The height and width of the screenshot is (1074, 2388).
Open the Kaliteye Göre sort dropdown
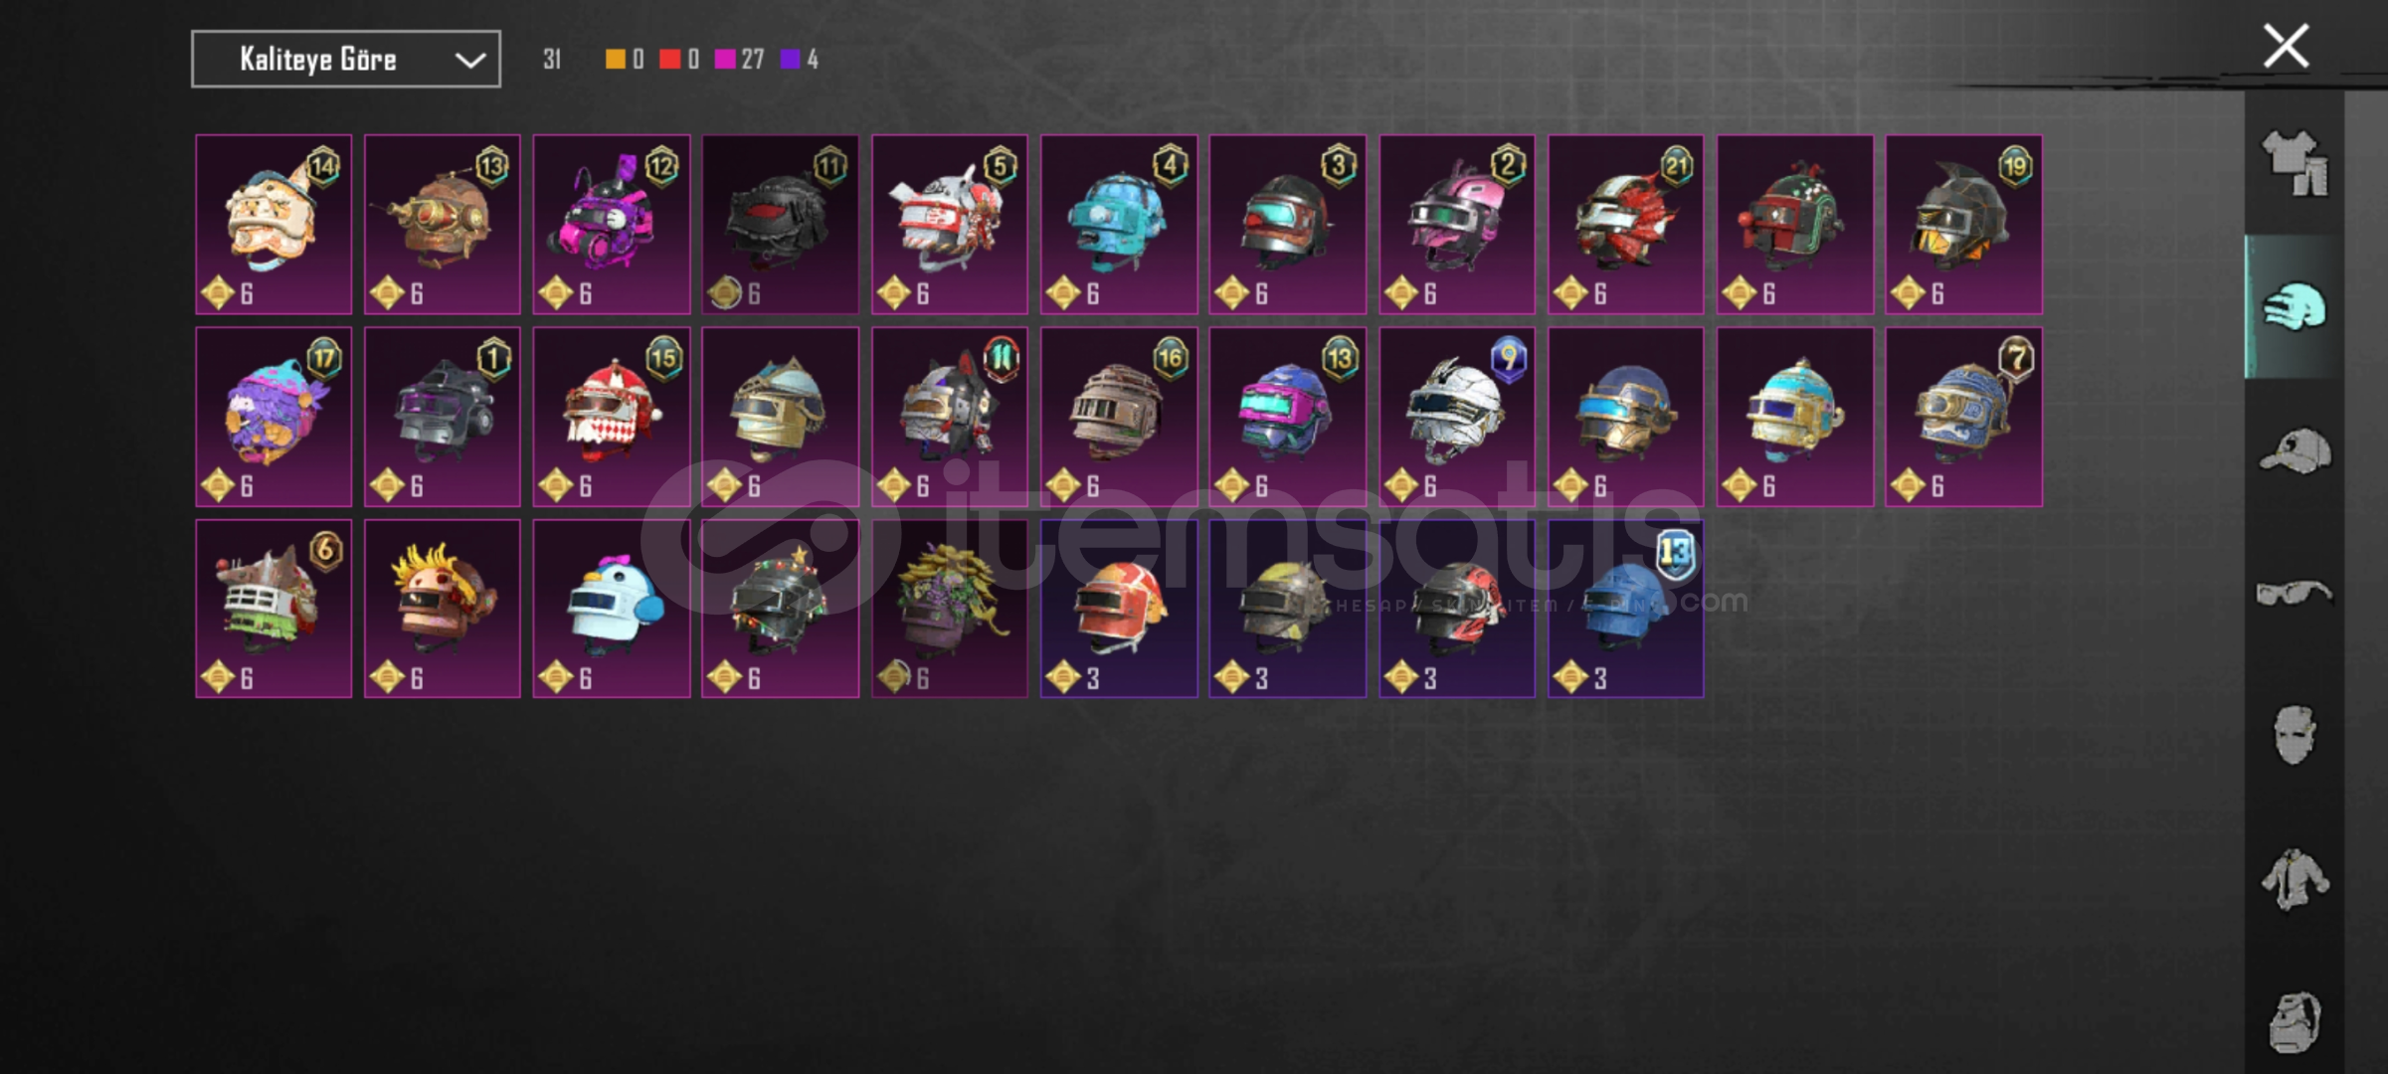[x=346, y=60]
